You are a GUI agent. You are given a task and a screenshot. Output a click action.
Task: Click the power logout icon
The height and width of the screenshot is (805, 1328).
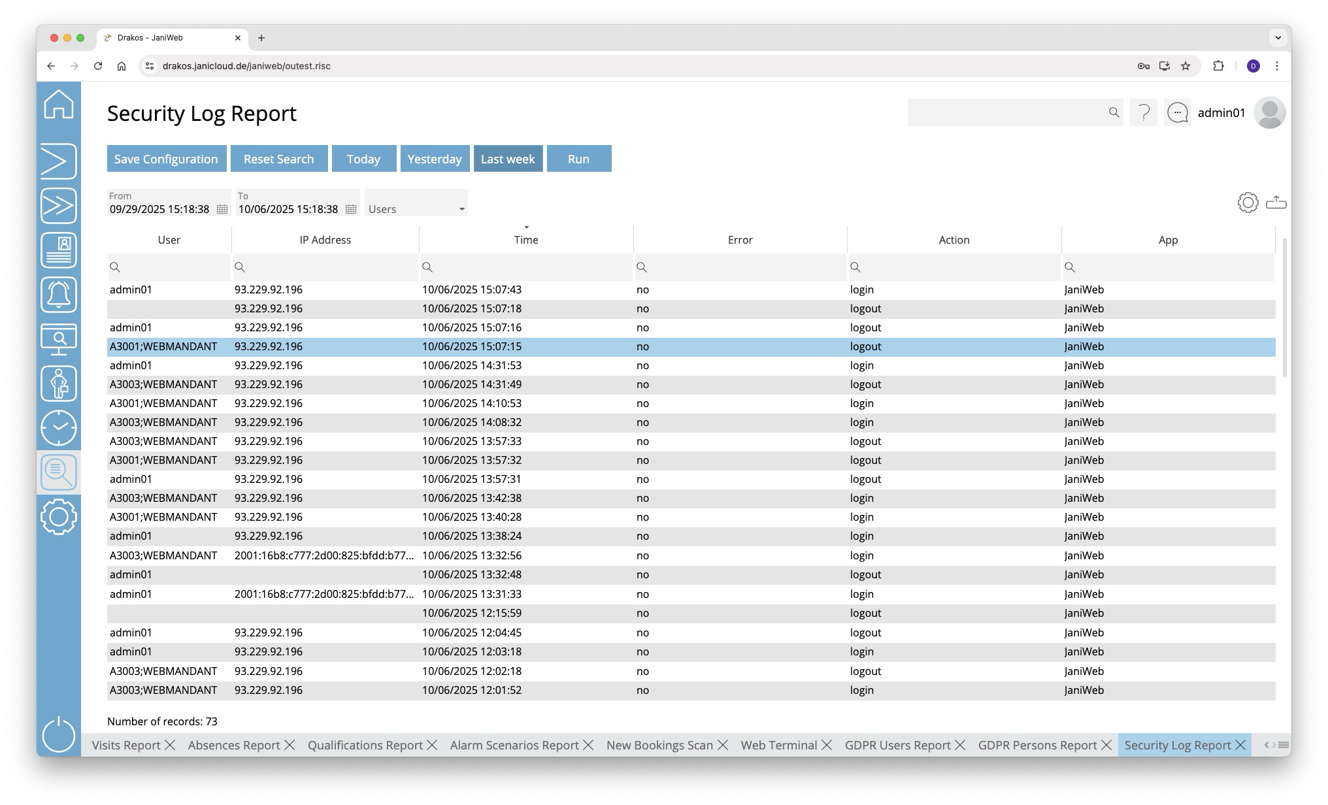click(x=59, y=734)
